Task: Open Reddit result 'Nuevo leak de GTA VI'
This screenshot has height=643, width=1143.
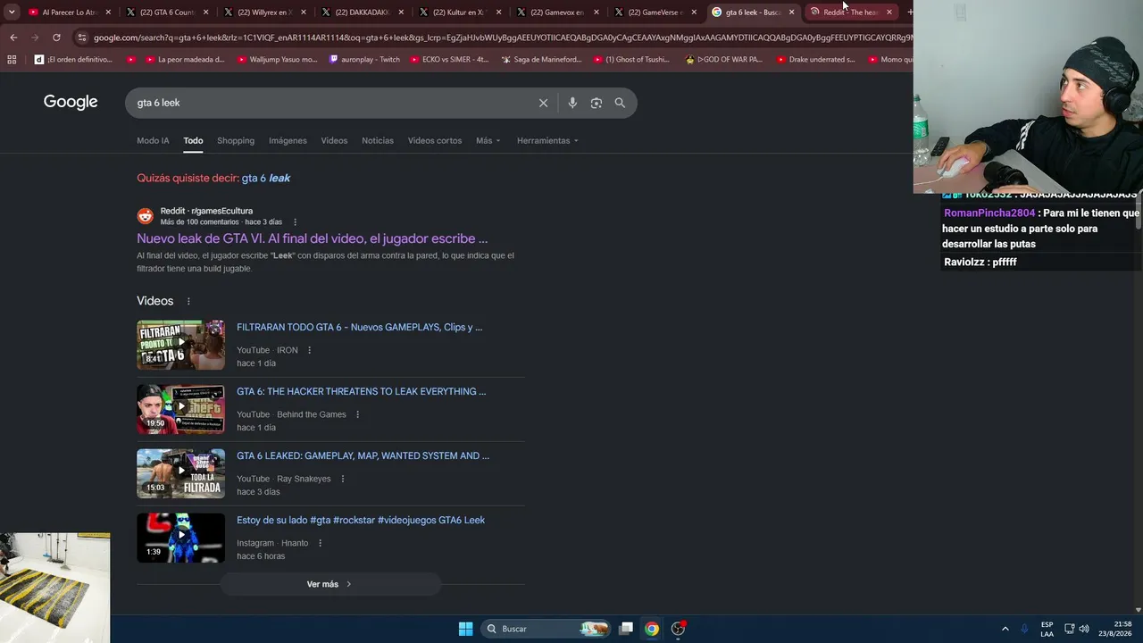Action: [313, 238]
